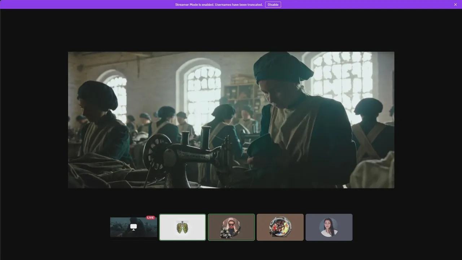Disable Streamer Mode from the banner

click(273, 5)
